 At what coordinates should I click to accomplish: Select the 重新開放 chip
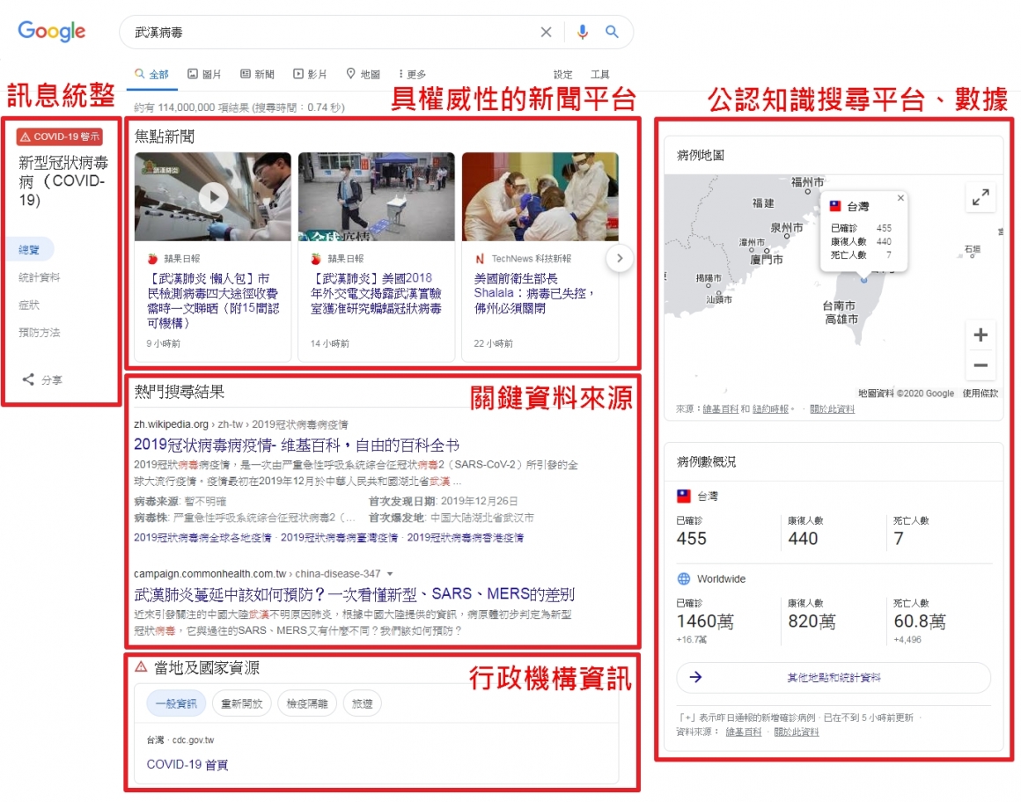(x=241, y=703)
